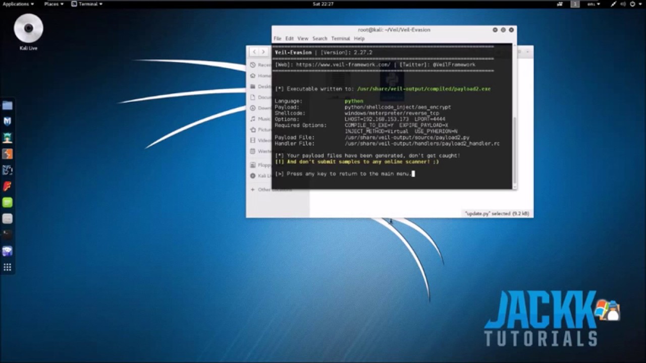Image resolution: width=646 pixels, height=363 pixels.
Task: Show all applications grid
Action: [x=7, y=267]
